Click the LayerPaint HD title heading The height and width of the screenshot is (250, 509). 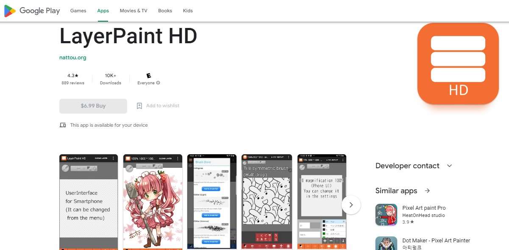coord(128,36)
